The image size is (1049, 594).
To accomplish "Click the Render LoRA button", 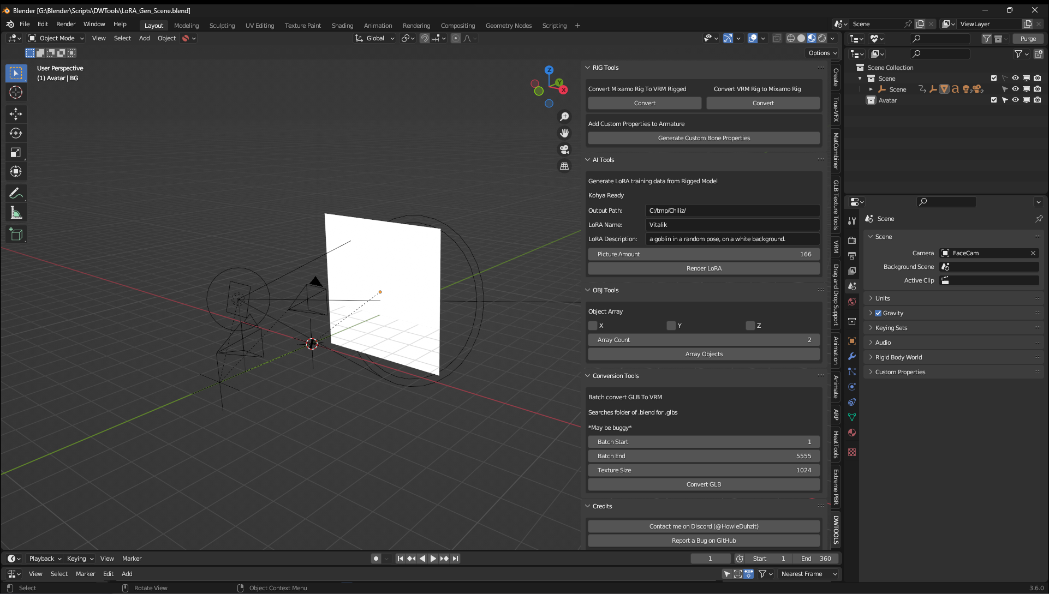I will (x=704, y=268).
